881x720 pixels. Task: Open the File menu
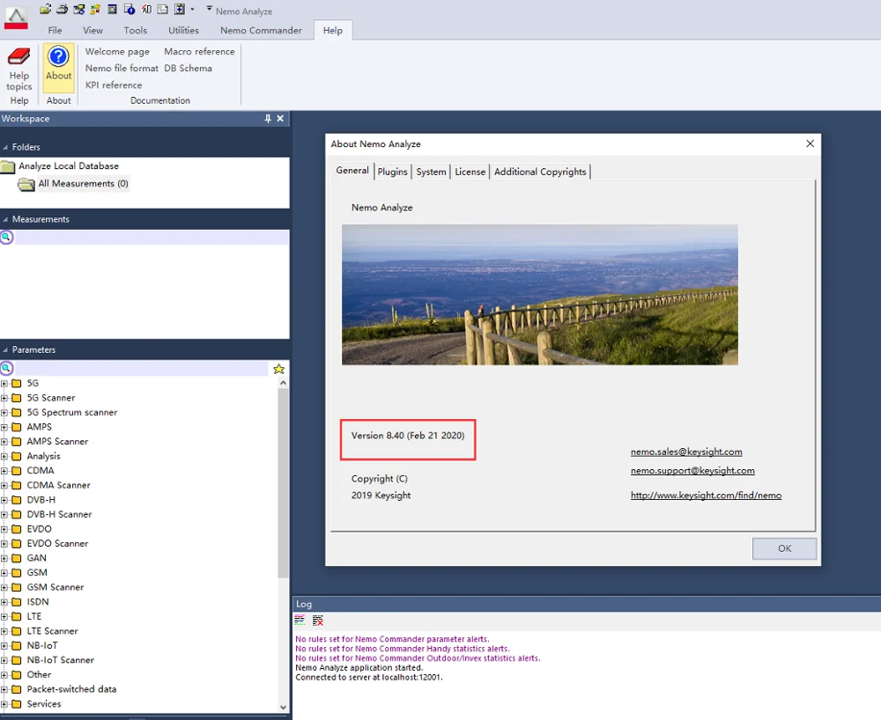pyautogui.click(x=55, y=30)
